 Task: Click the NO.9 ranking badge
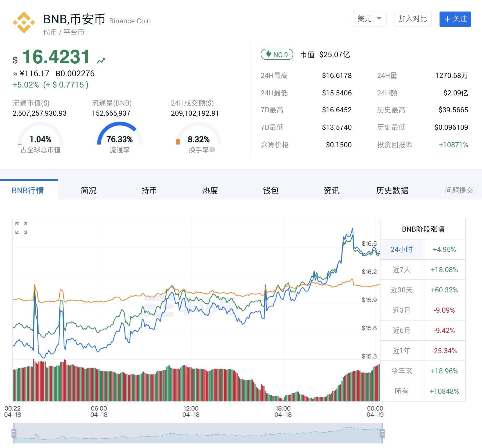pyautogui.click(x=277, y=54)
